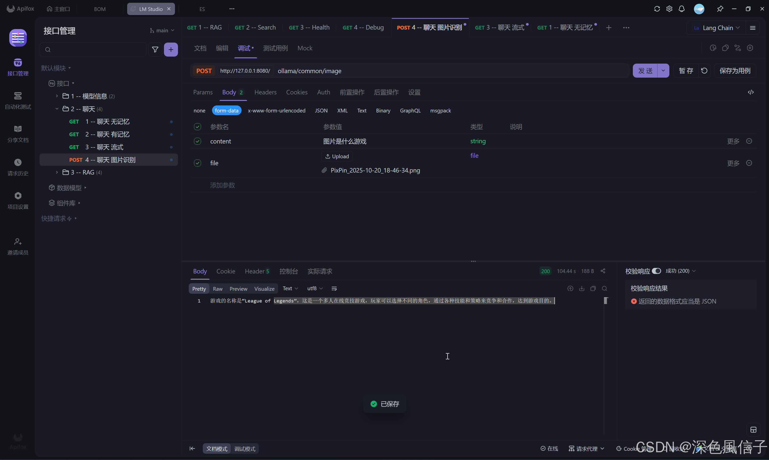The image size is (769, 460).
Task: Open the 发送 button dropdown arrow
Action: [x=663, y=71]
